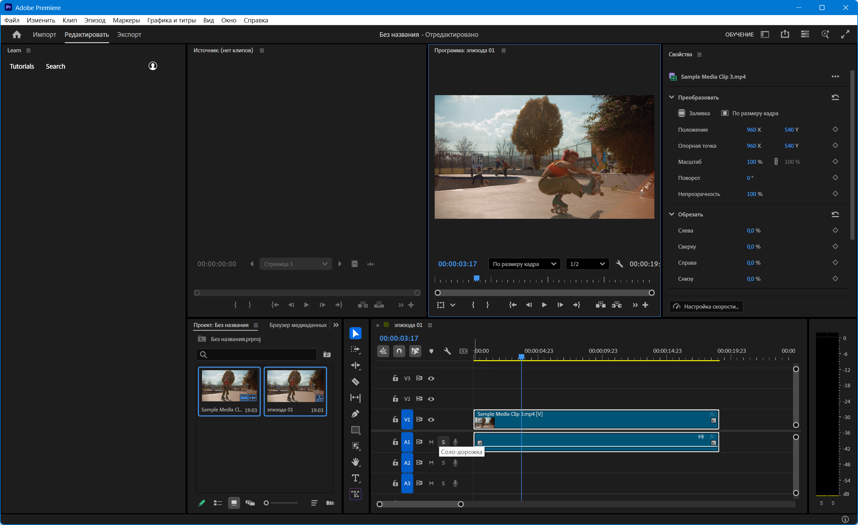Toggle visibility of track V1

click(x=431, y=419)
